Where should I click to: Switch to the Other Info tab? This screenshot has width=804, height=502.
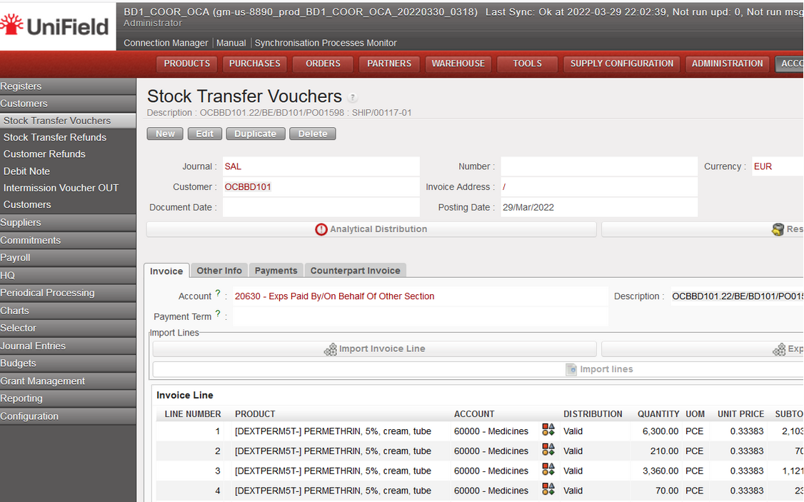(x=219, y=271)
